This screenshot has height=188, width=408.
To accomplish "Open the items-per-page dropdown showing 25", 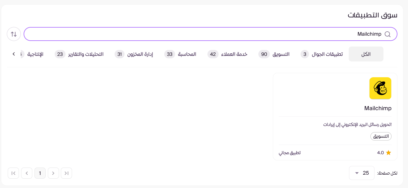I will tap(361, 173).
